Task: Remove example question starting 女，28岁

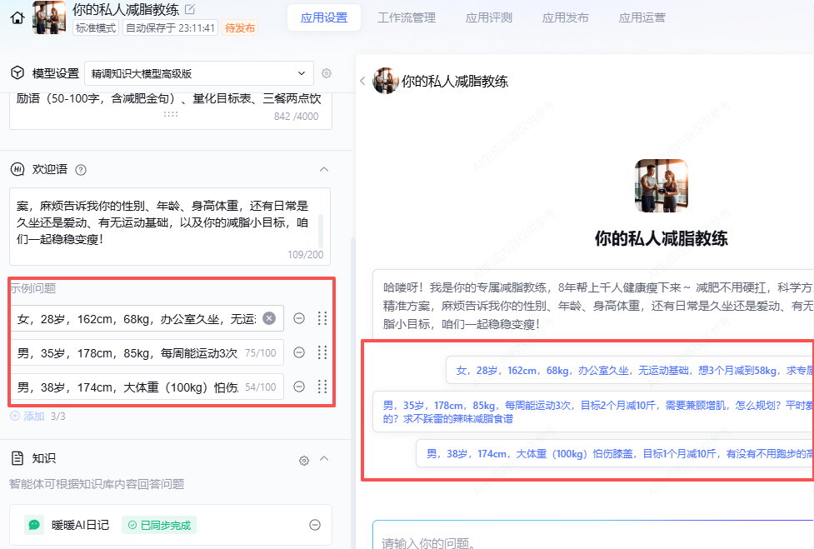Action: (299, 318)
